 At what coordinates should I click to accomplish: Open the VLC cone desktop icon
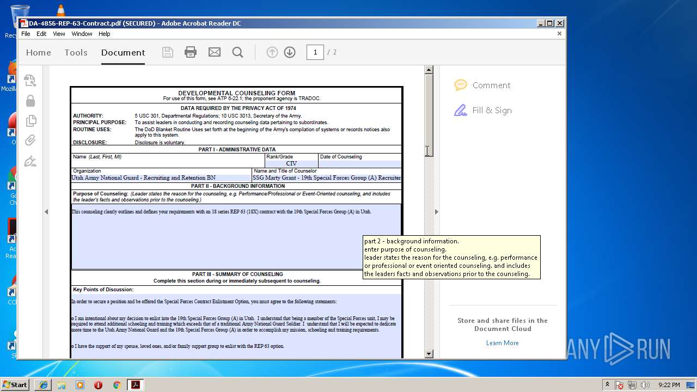(x=60, y=10)
